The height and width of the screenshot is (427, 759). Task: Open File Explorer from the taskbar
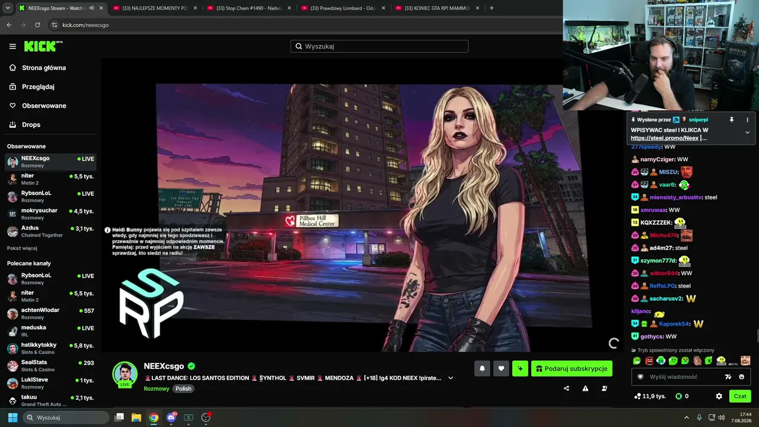(x=136, y=418)
